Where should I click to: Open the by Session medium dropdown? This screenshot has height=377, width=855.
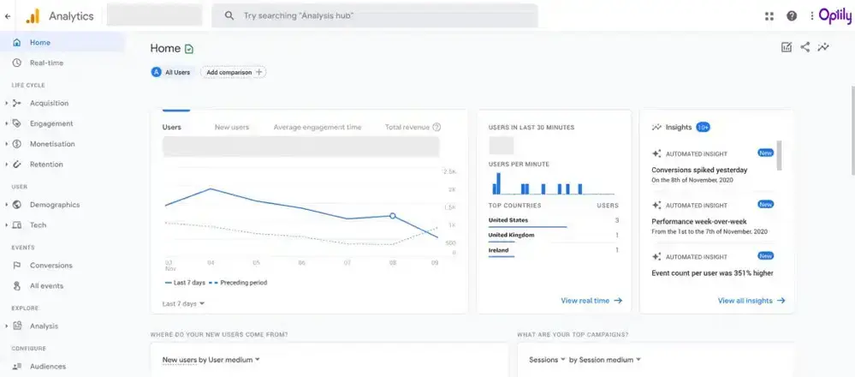pos(605,360)
